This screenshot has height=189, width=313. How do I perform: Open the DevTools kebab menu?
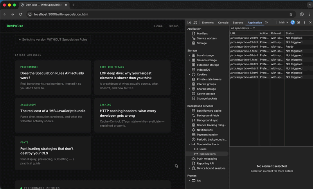tap(304, 23)
